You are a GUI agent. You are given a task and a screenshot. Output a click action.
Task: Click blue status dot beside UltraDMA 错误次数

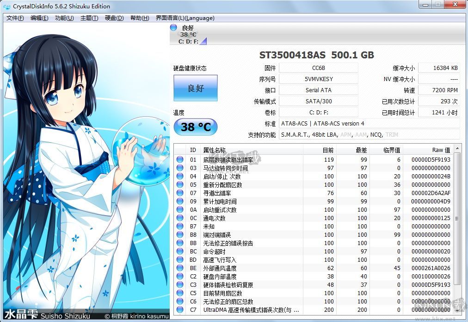point(180,309)
